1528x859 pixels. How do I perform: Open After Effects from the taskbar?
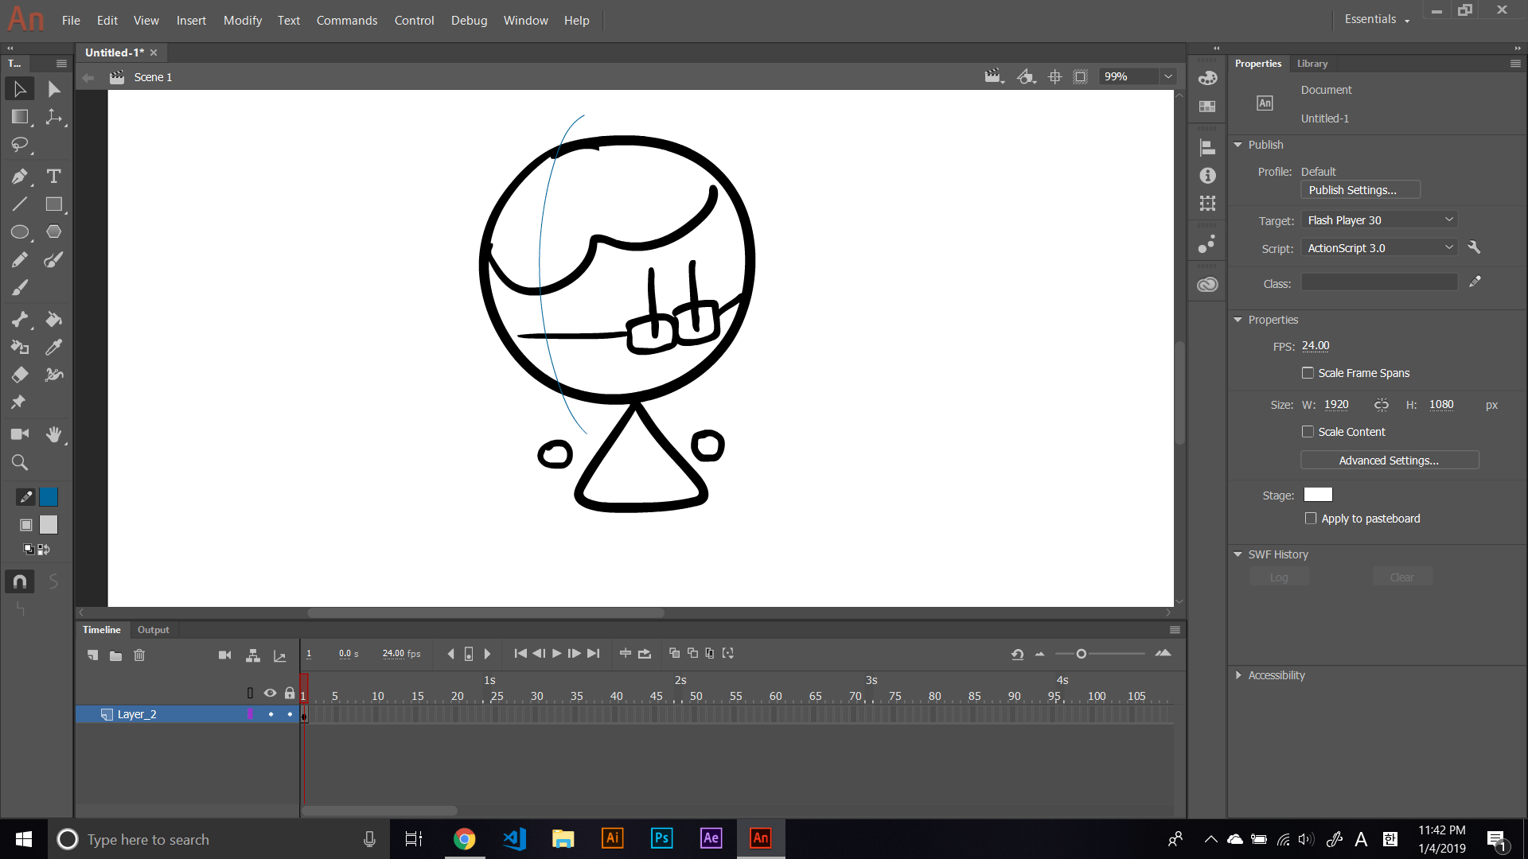(711, 838)
